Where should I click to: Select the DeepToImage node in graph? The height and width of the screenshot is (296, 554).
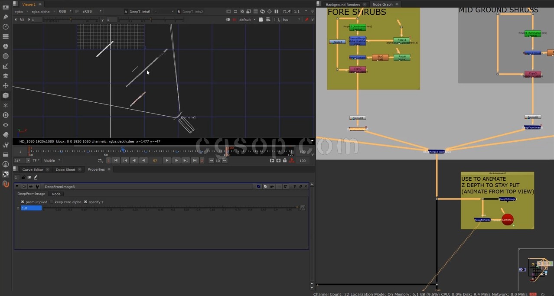[508, 199]
